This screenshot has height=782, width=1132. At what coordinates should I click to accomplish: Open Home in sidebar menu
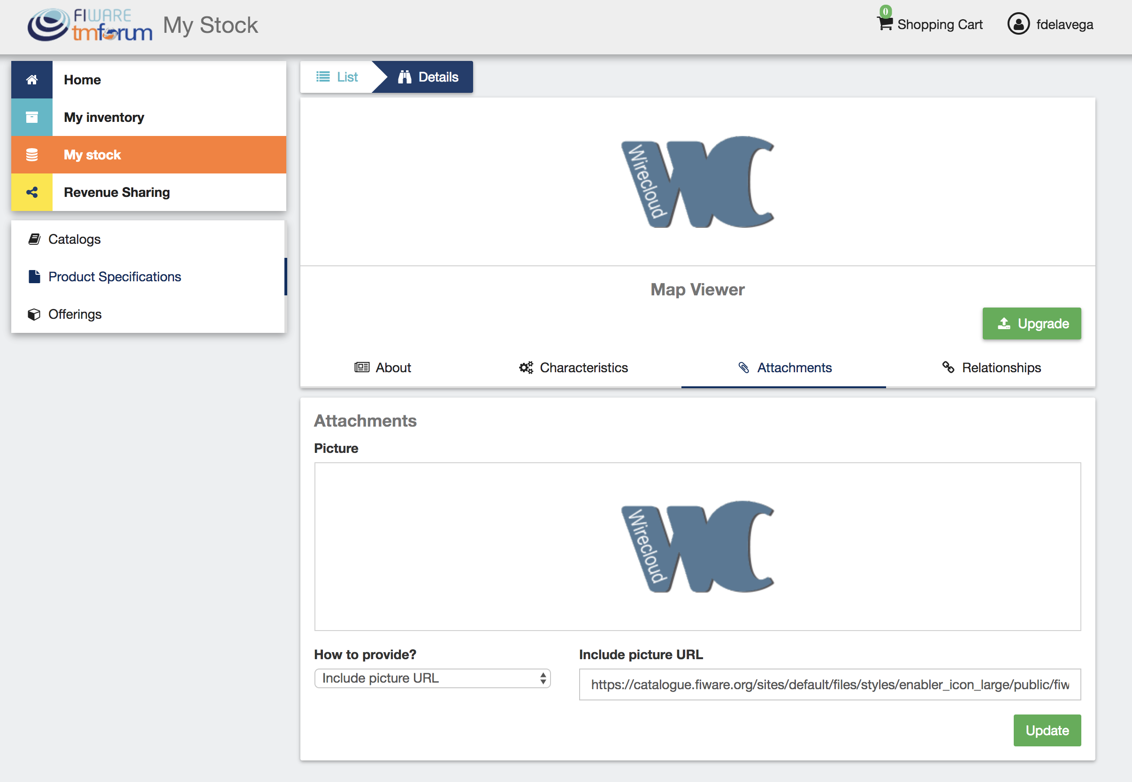(149, 80)
